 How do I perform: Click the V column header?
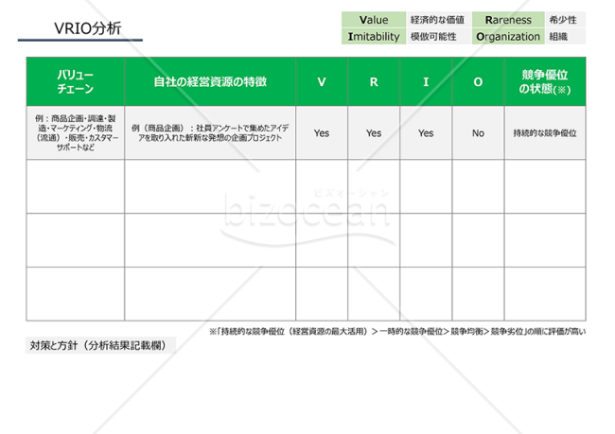(322, 81)
